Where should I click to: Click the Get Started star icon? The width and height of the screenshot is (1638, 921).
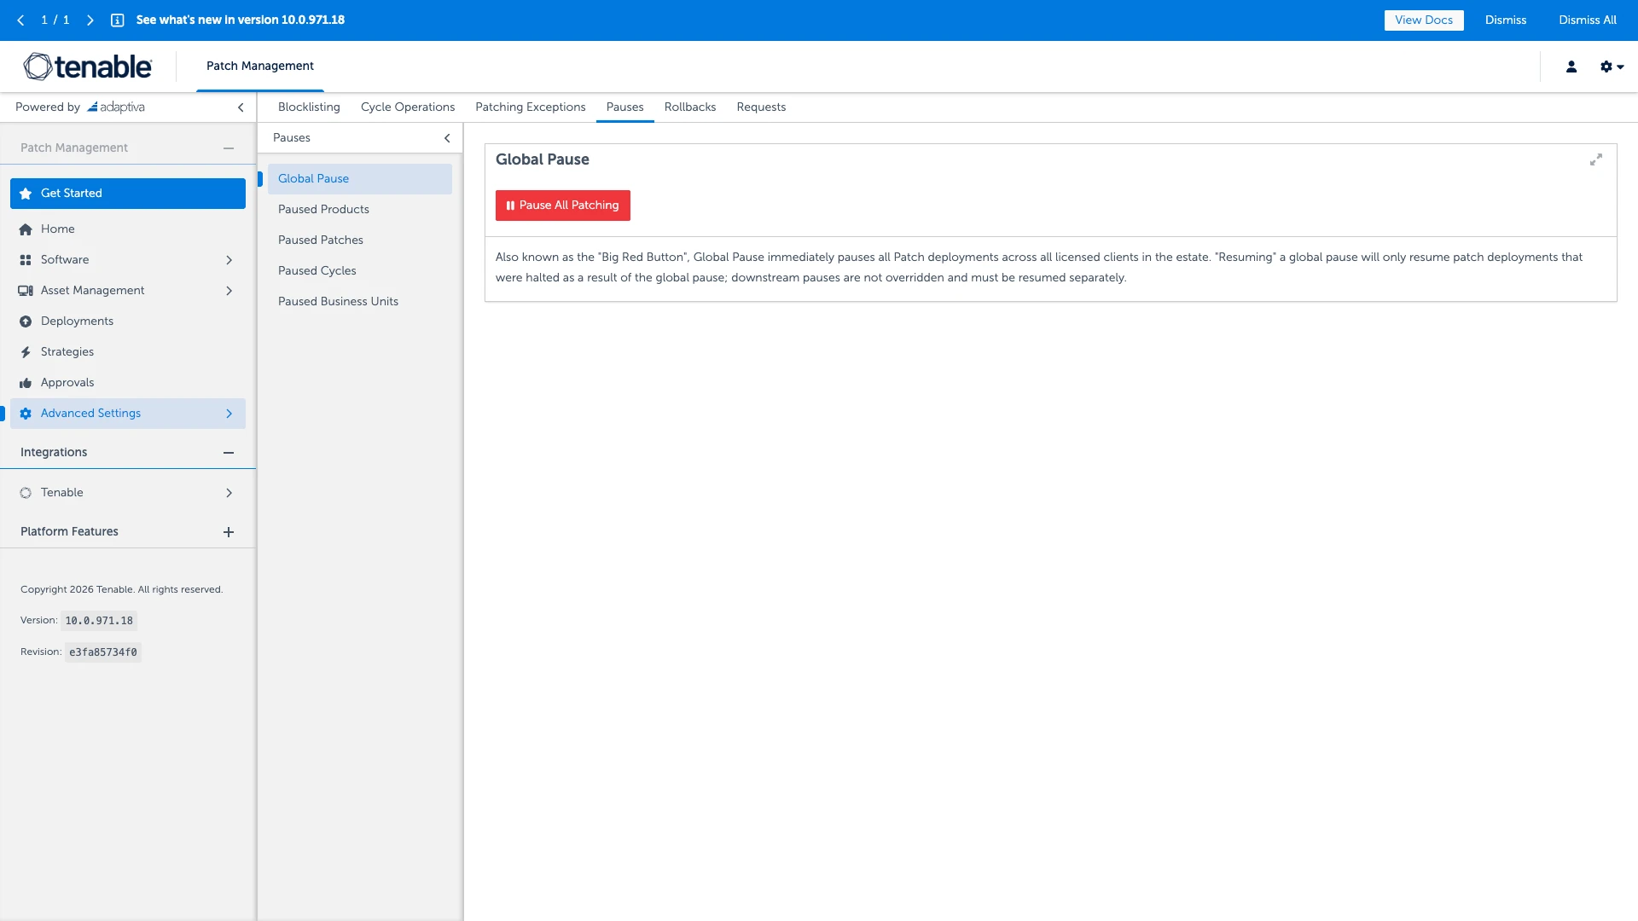pyautogui.click(x=26, y=194)
